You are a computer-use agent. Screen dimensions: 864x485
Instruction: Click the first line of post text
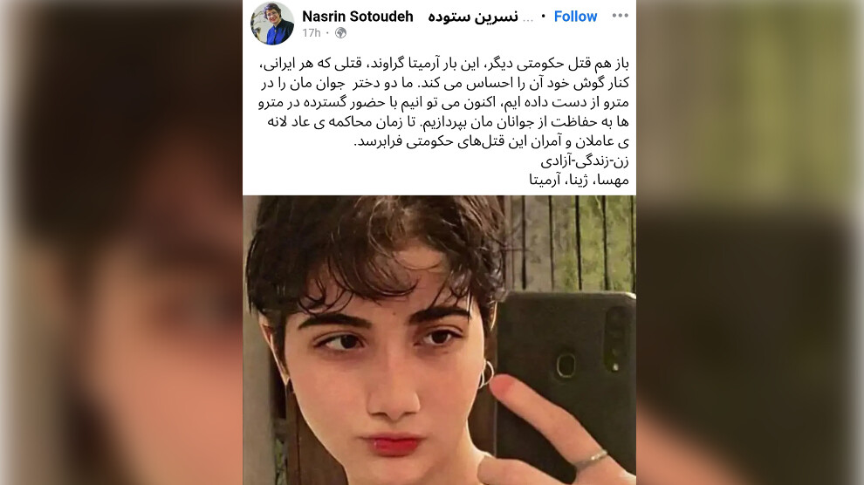click(444, 64)
